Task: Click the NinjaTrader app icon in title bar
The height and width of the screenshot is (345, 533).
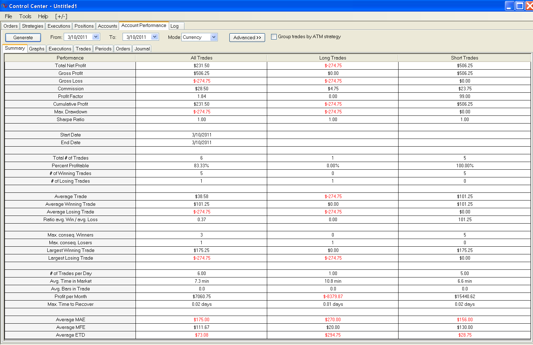Action: click(x=4, y=6)
